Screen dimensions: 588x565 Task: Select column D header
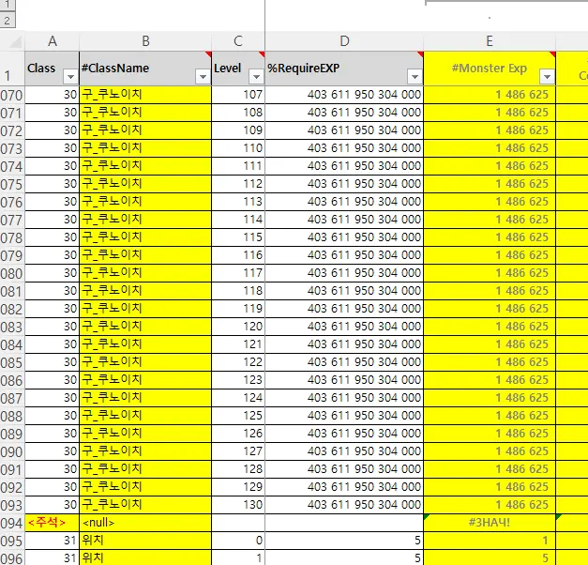point(344,41)
